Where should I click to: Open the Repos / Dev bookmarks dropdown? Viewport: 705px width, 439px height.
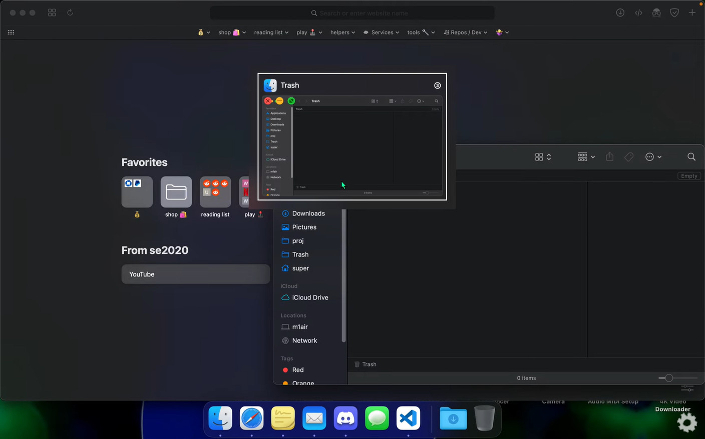click(x=466, y=32)
